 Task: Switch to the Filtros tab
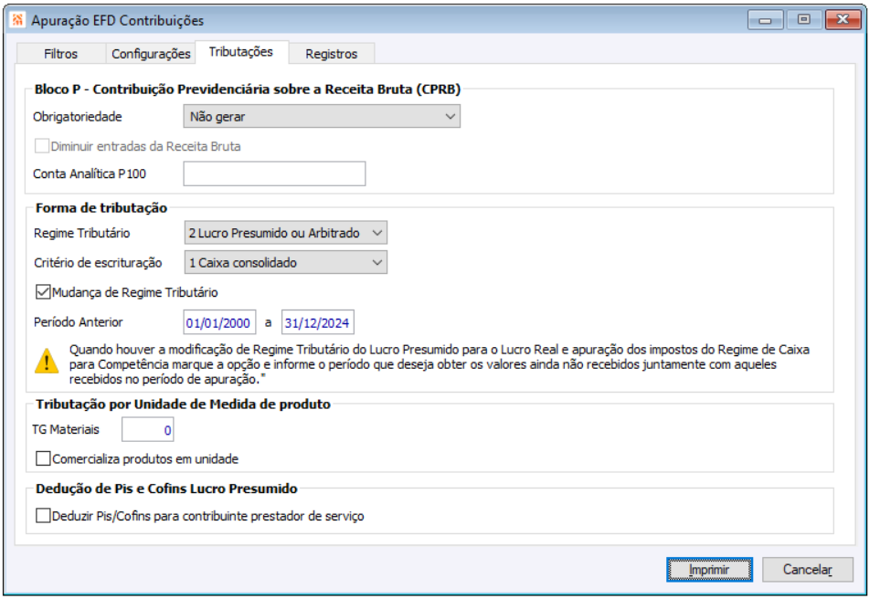pos(61,54)
